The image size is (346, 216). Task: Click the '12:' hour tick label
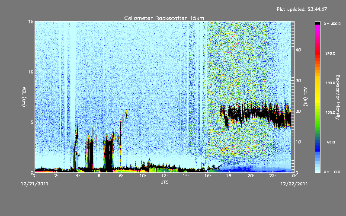tap(164, 176)
